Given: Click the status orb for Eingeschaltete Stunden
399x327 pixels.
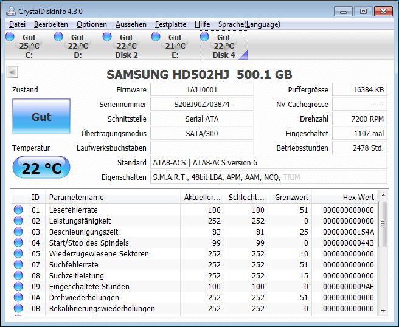Looking at the screenshot, I should point(18,286).
